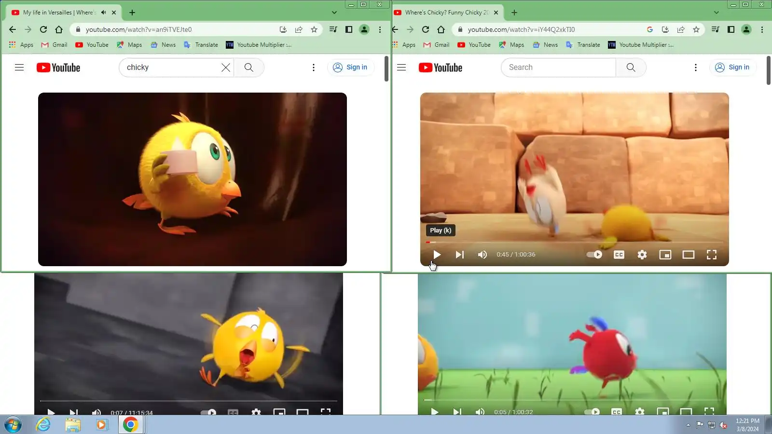772x434 pixels.
Task: Focus the empty YouTube Search field
Action: (x=558, y=68)
